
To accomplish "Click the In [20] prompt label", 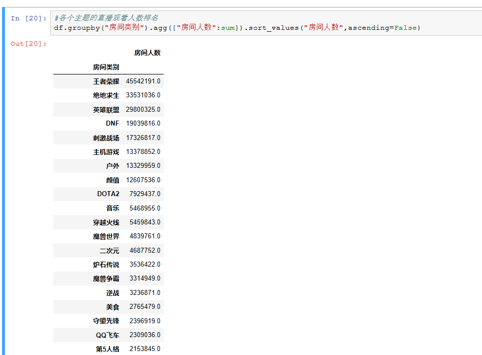I will coord(28,18).
